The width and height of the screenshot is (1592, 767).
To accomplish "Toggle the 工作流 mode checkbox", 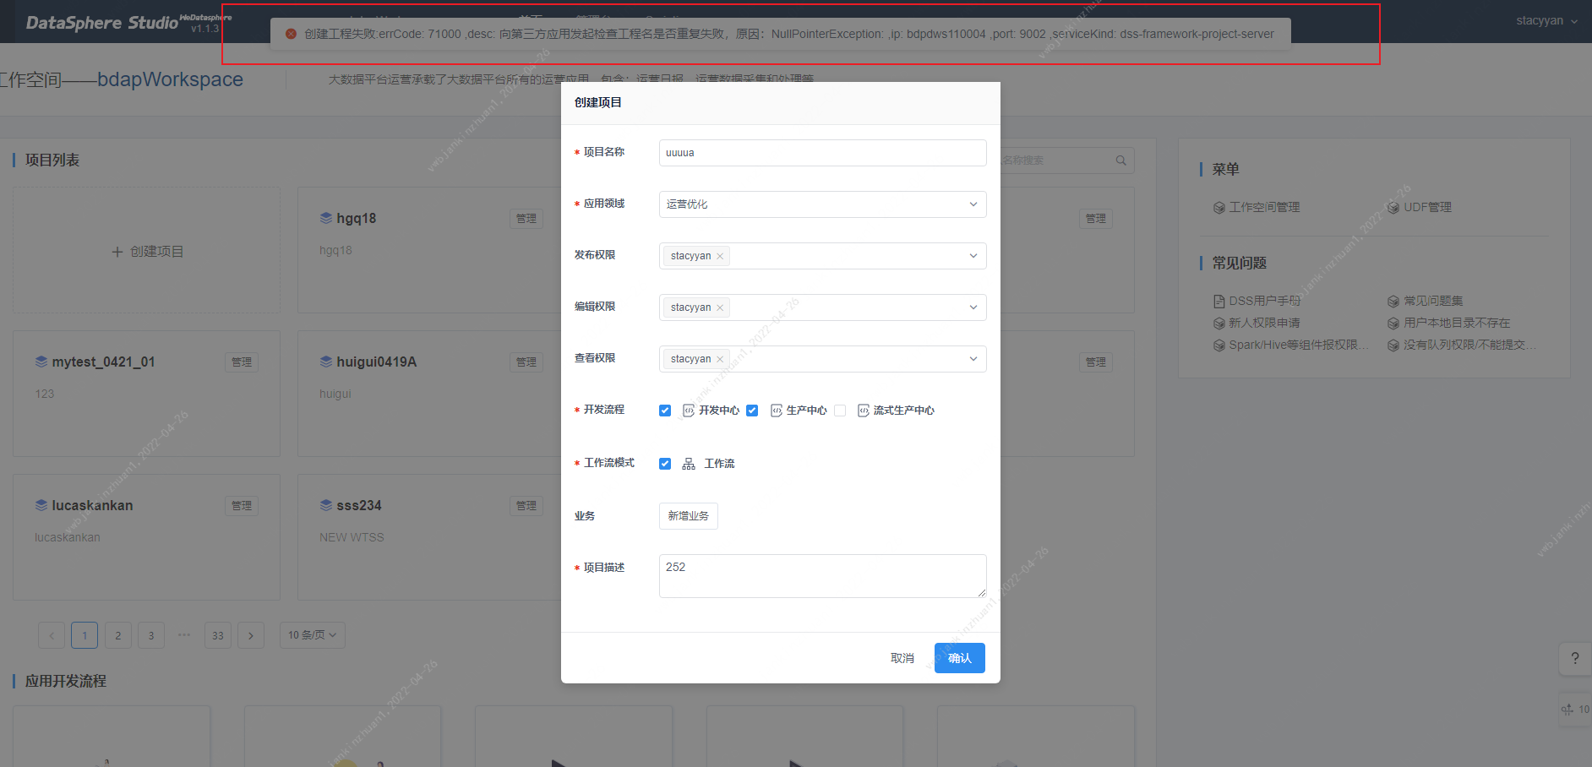I will coord(665,464).
